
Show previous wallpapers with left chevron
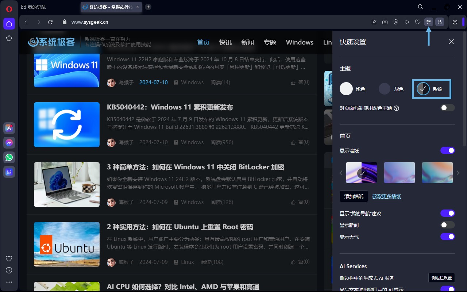341,173
